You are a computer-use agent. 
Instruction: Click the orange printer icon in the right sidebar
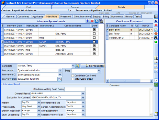(156, 34)
